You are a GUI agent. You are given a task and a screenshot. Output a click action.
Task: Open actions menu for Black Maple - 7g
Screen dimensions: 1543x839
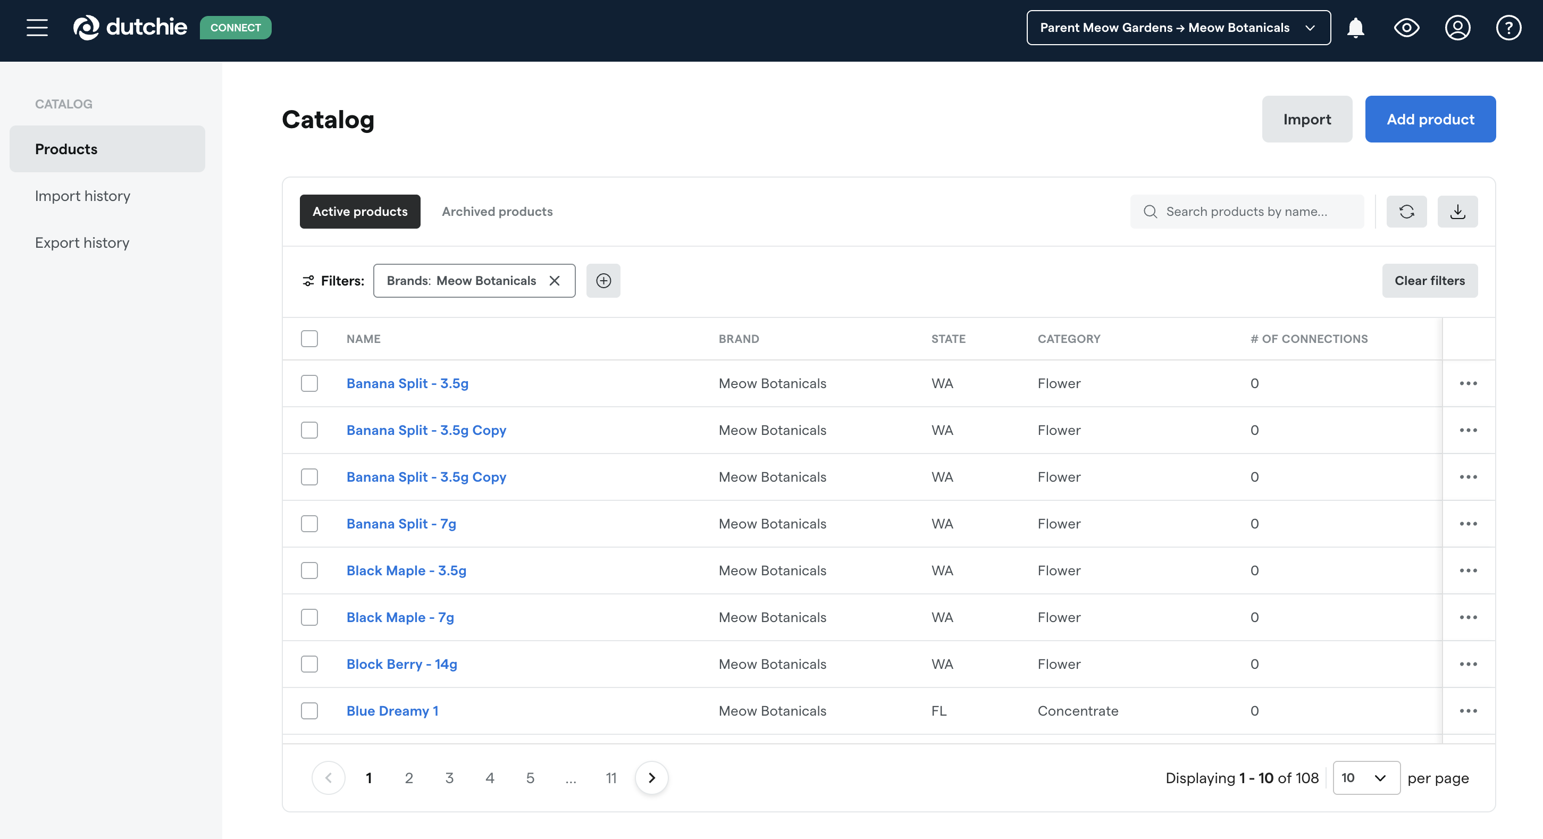(x=1468, y=617)
